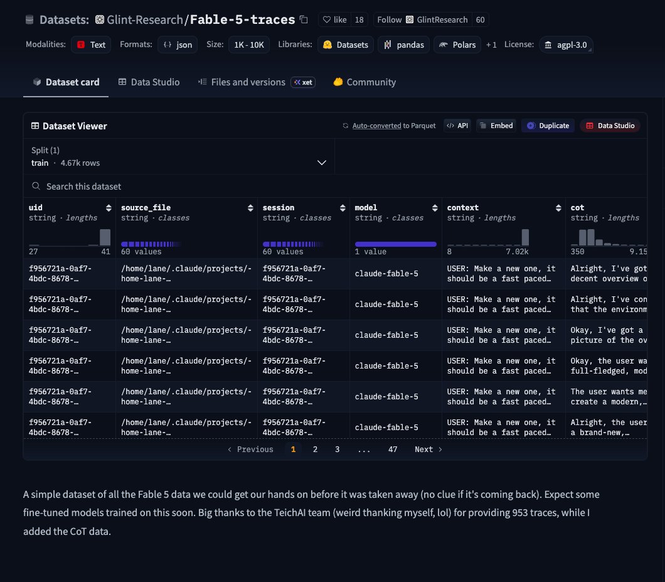Sort by the session column arrows

[343, 208]
